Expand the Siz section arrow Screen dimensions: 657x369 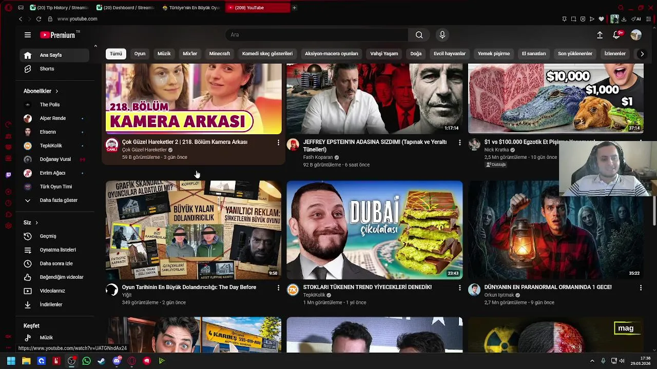click(36, 223)
